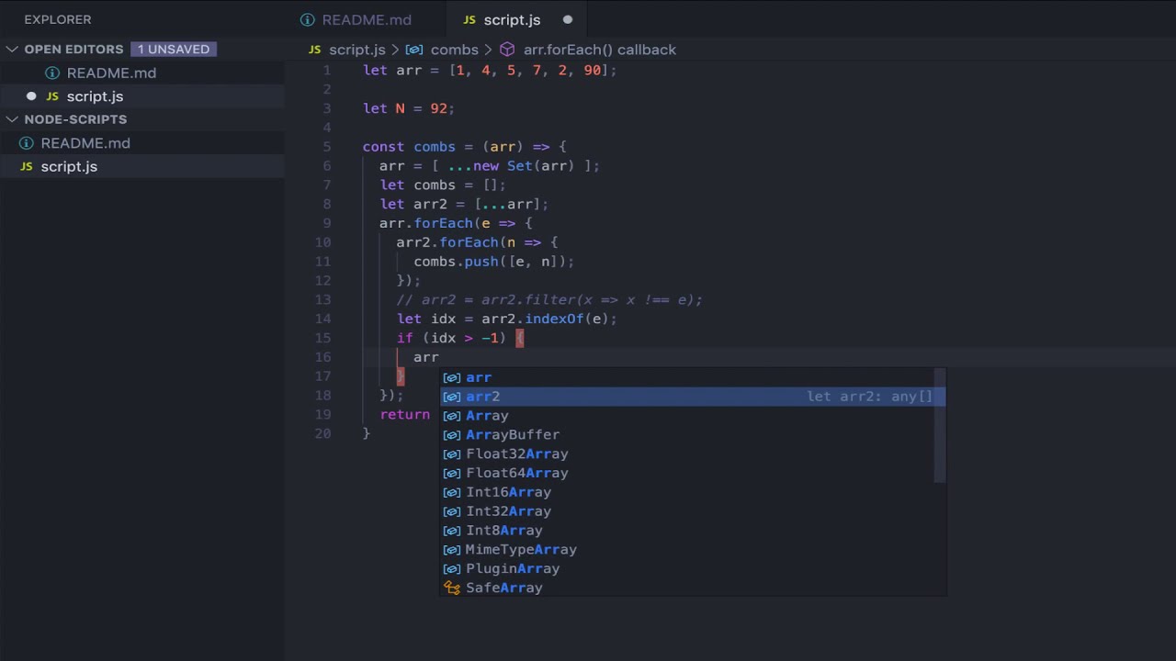Click the JS icon of script.js in Open Editors
The height and width of the screenshot is (661, 1176).
tap(52, 96)
